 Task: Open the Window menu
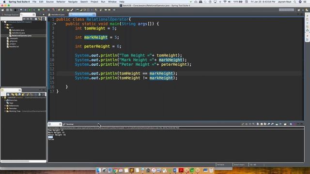pos(112,2)
